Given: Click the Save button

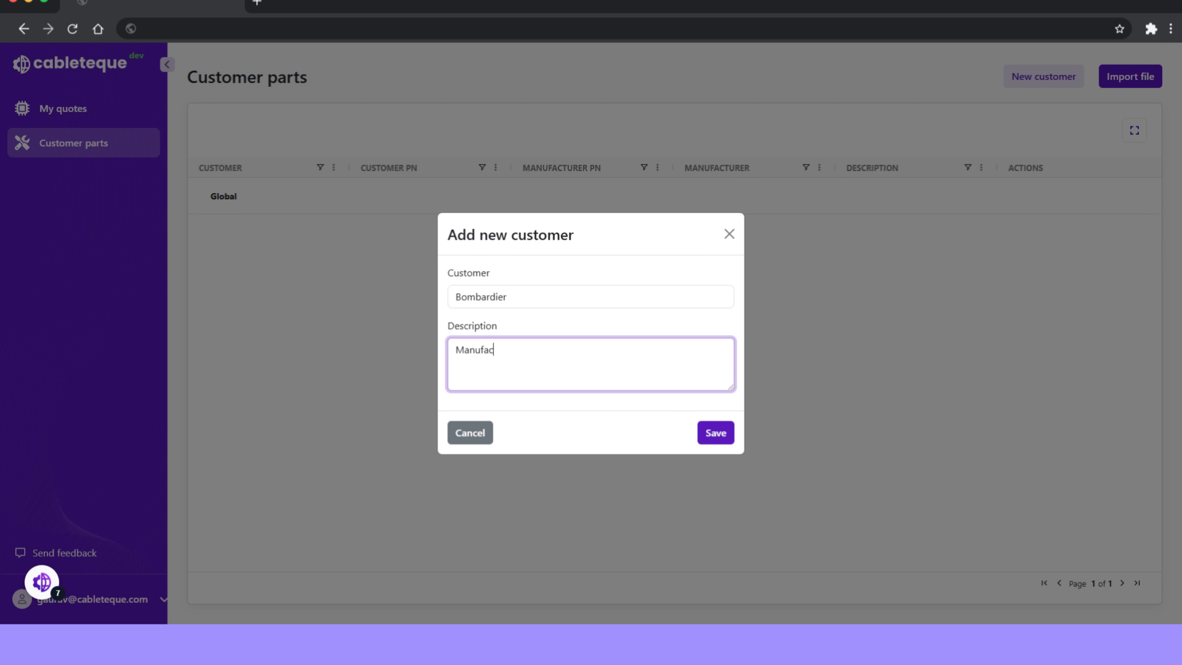Looking at the screenshot, I should (x=715, y=433).
